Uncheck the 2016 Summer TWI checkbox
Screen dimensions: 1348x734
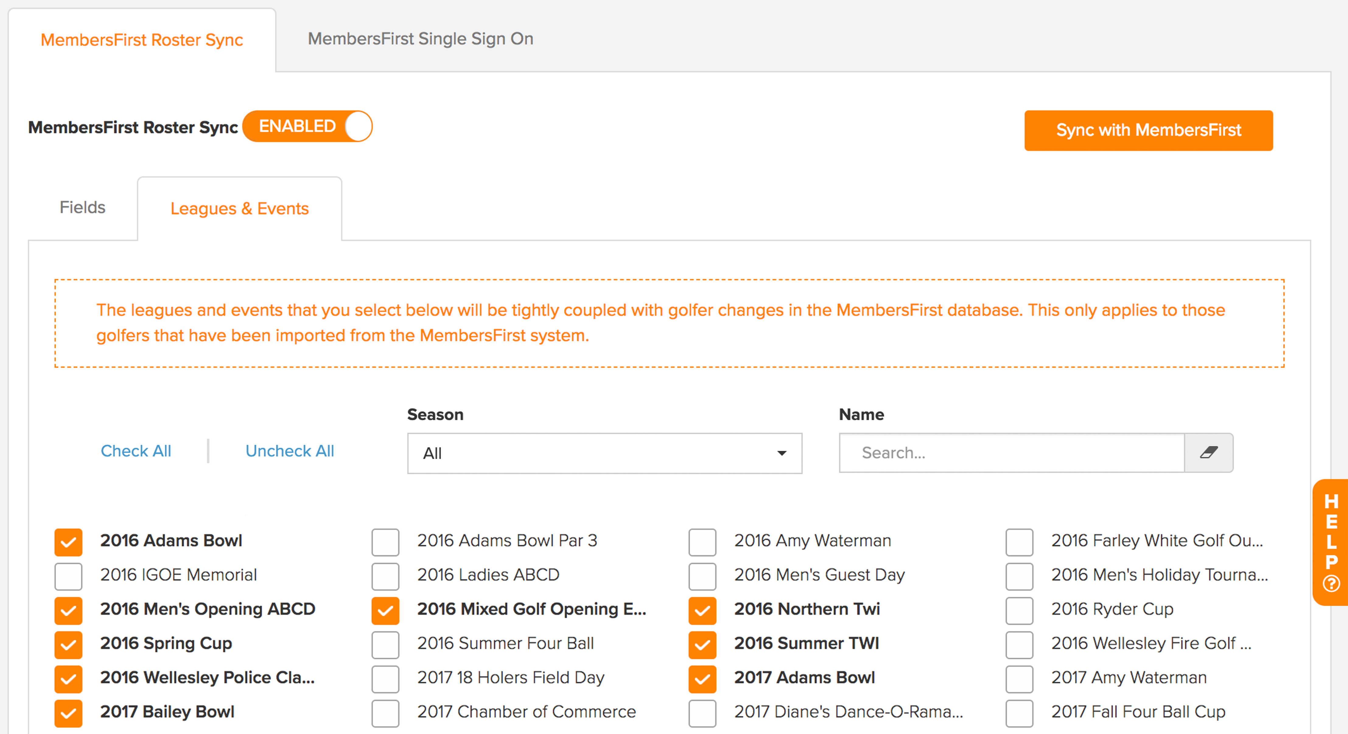pos(702,645)
